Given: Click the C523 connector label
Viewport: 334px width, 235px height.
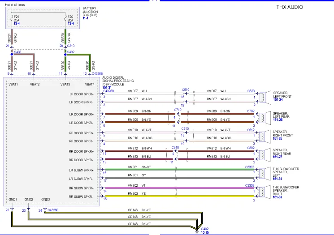Looking at the screenshot, I should (251, 91).
